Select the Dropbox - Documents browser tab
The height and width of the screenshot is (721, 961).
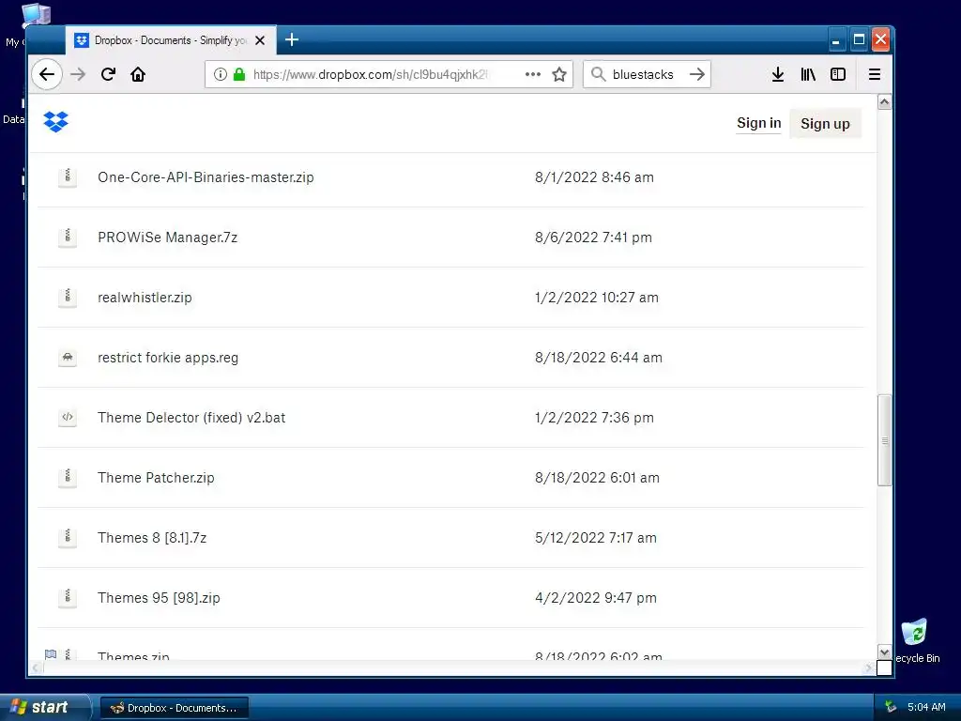[x=171, y=40]
